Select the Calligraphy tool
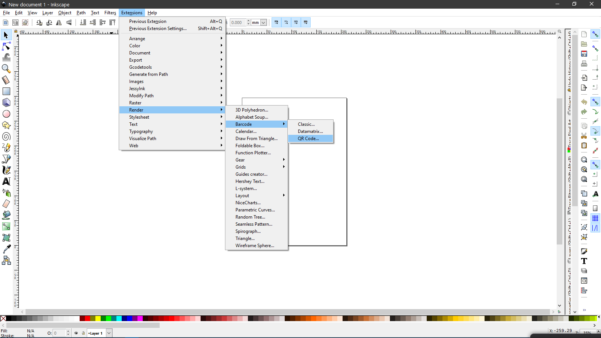Viewport: 601px width, 338px height. pos(6,170)
